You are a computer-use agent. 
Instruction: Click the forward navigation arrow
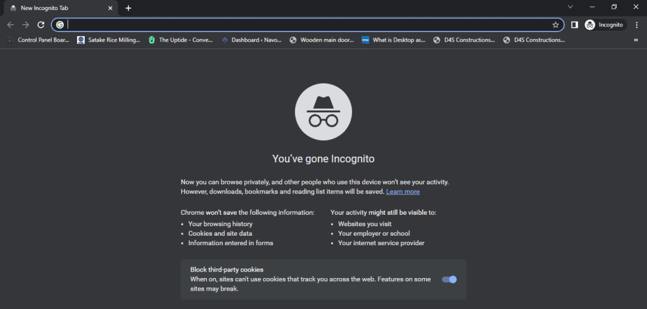point(26,25)
